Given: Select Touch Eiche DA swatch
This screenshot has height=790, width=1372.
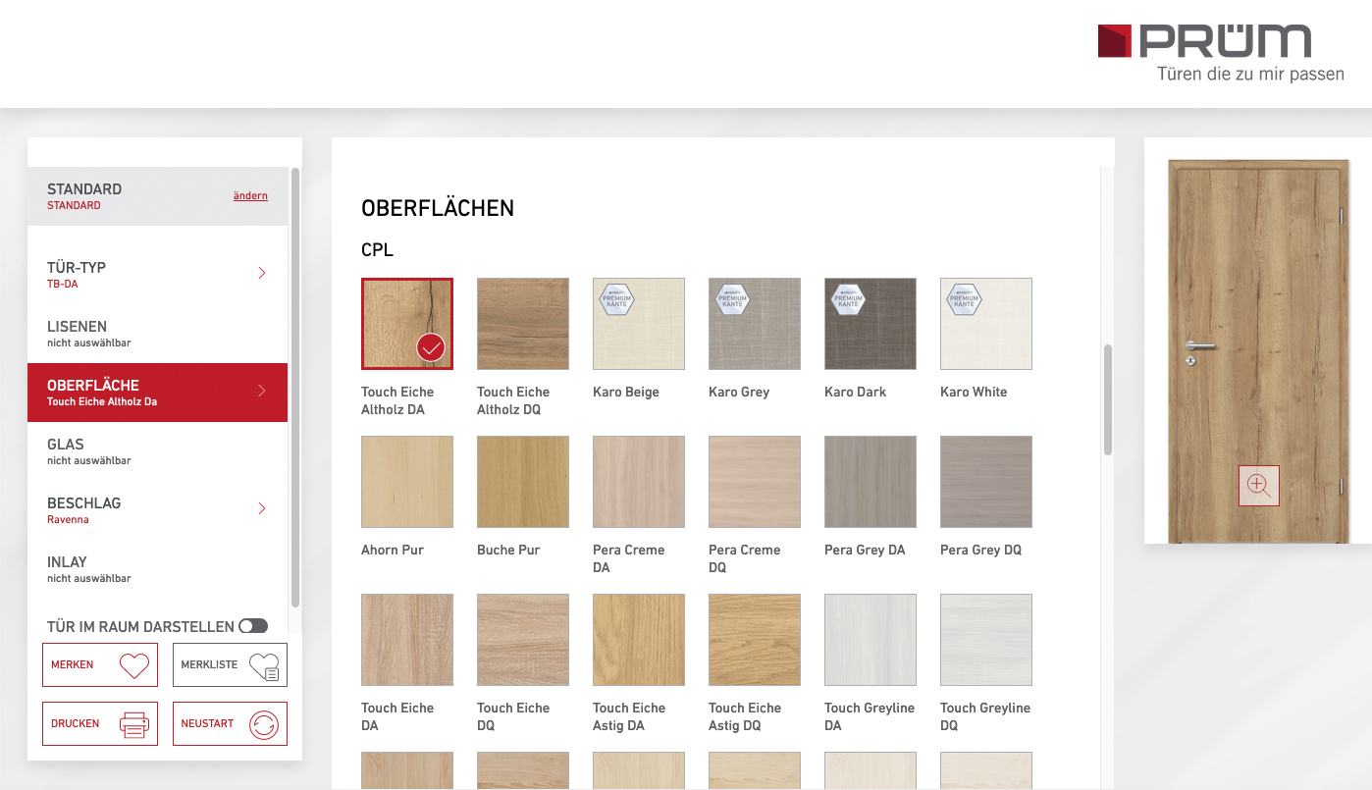Looking at the screenshot, I should pyautogui.click(x=407, y=640).
